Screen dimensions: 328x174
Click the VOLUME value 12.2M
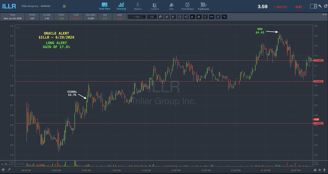[90, 18]
